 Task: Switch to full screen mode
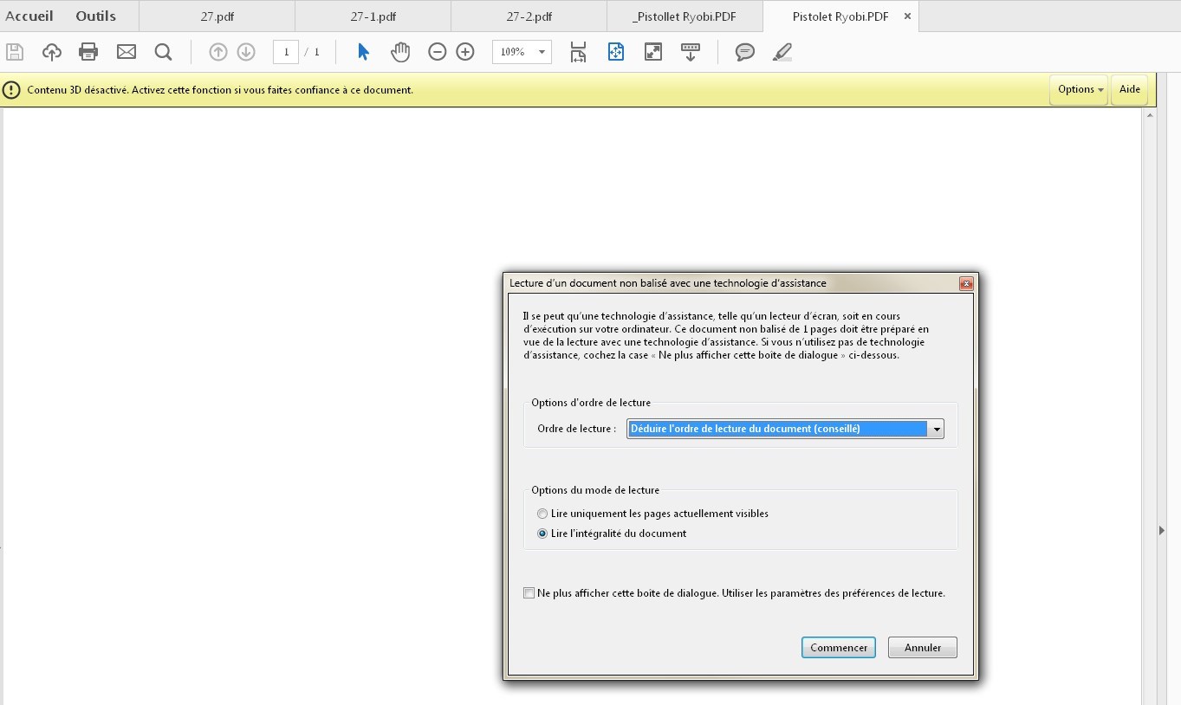(x=653, y=52)
